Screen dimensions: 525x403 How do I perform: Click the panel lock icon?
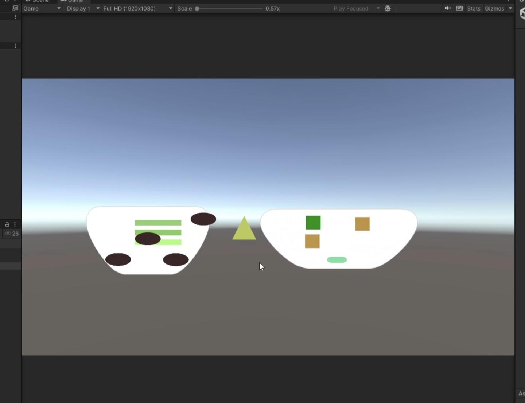pos(7,224)
